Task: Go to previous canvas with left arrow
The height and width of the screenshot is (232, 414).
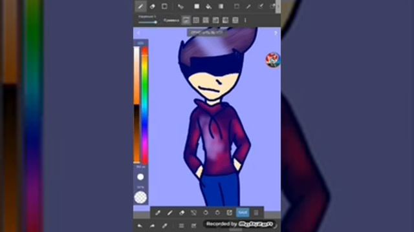Action: (x=138, y=33)
